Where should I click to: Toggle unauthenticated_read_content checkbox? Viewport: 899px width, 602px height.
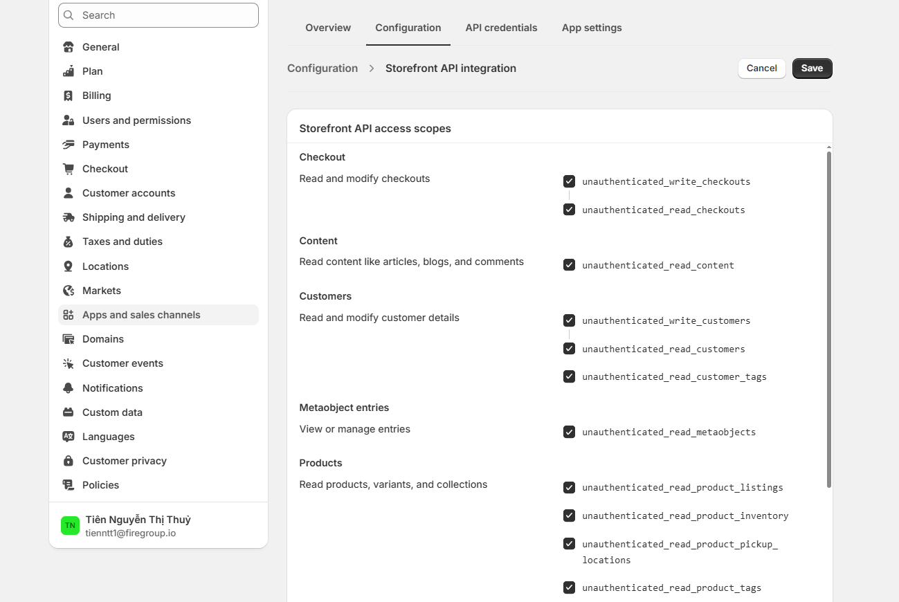click(x=569, y=265)
